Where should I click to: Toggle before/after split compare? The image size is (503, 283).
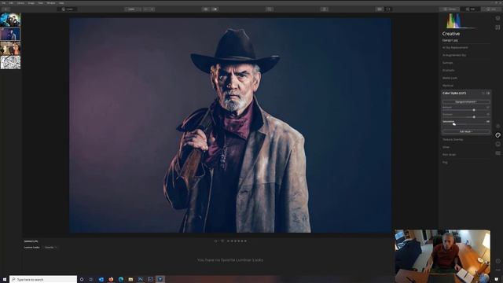(x=215, y=9)
